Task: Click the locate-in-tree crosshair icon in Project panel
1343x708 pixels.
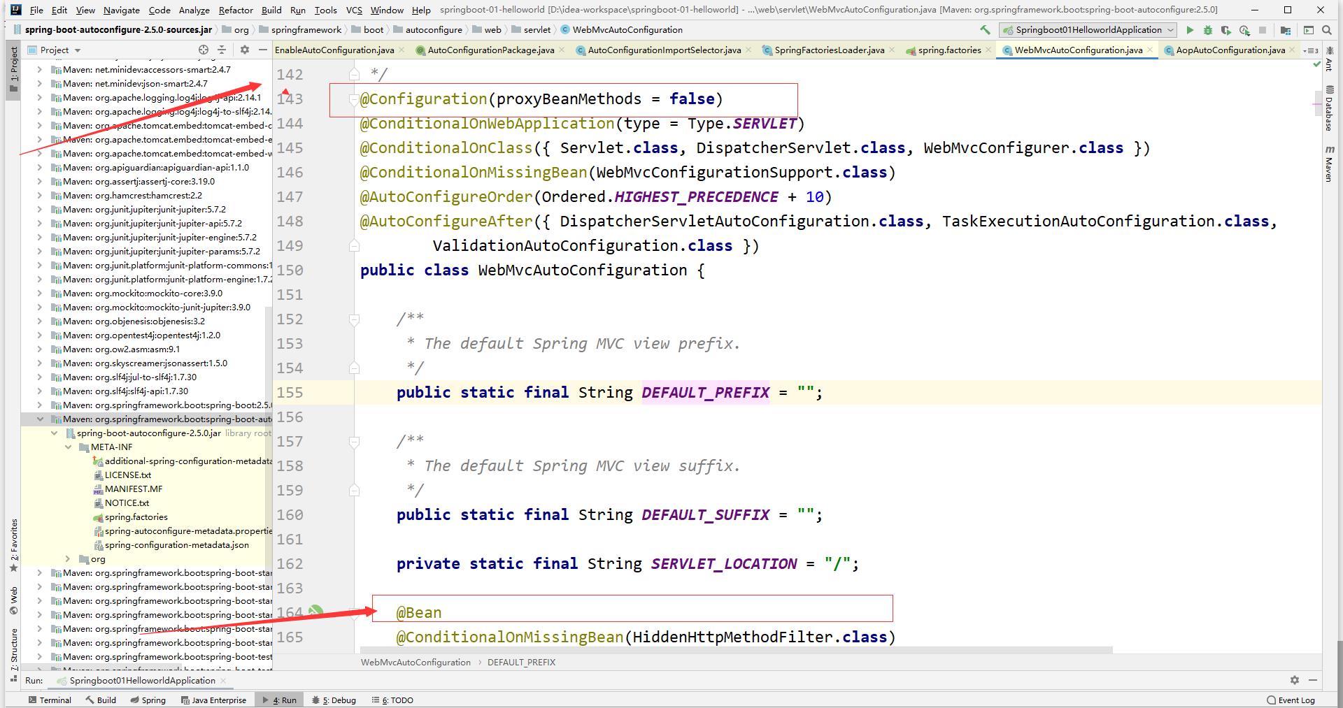Action: [x=204, y=50]
